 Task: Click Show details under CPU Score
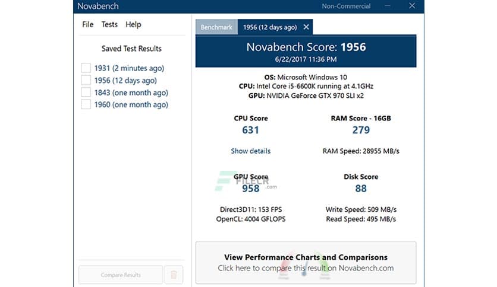click(x=251, y=151)
